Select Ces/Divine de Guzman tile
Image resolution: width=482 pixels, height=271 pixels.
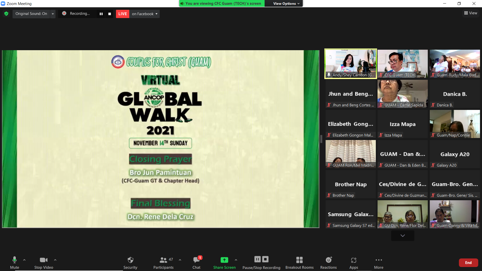[x=402, y=184]
